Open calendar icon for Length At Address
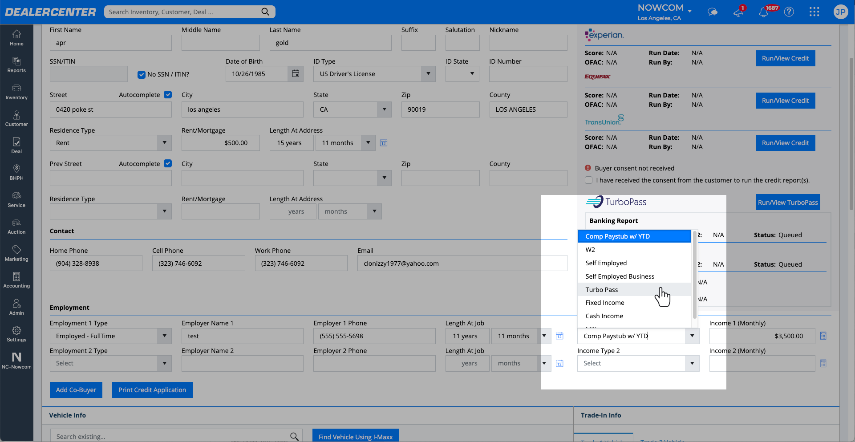This screenshot has width=855, height=442. click(384, 143)
